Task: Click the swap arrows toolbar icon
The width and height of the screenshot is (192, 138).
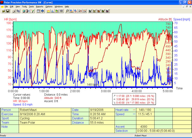Action: point(80,11)
